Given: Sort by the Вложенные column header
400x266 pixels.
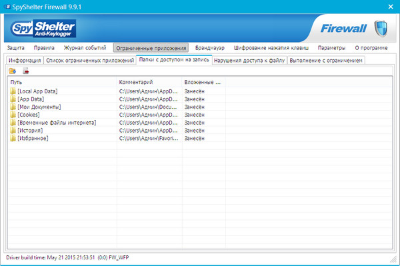Looking at the screenshot, I should [203, 82].
